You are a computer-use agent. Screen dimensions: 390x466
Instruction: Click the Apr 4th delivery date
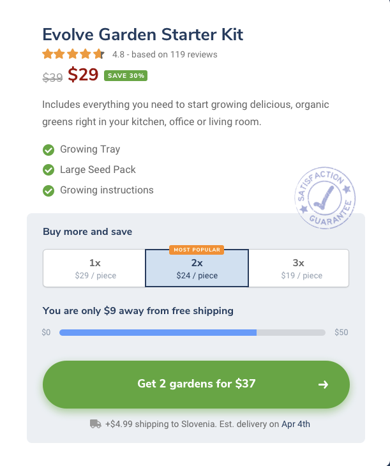(x=296, y=424)
